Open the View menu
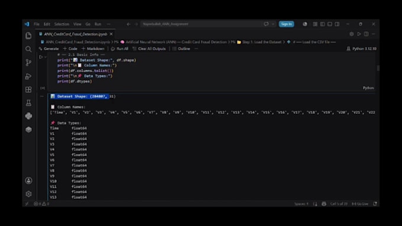This screenshot has height=226, width=402. [77, 24]
